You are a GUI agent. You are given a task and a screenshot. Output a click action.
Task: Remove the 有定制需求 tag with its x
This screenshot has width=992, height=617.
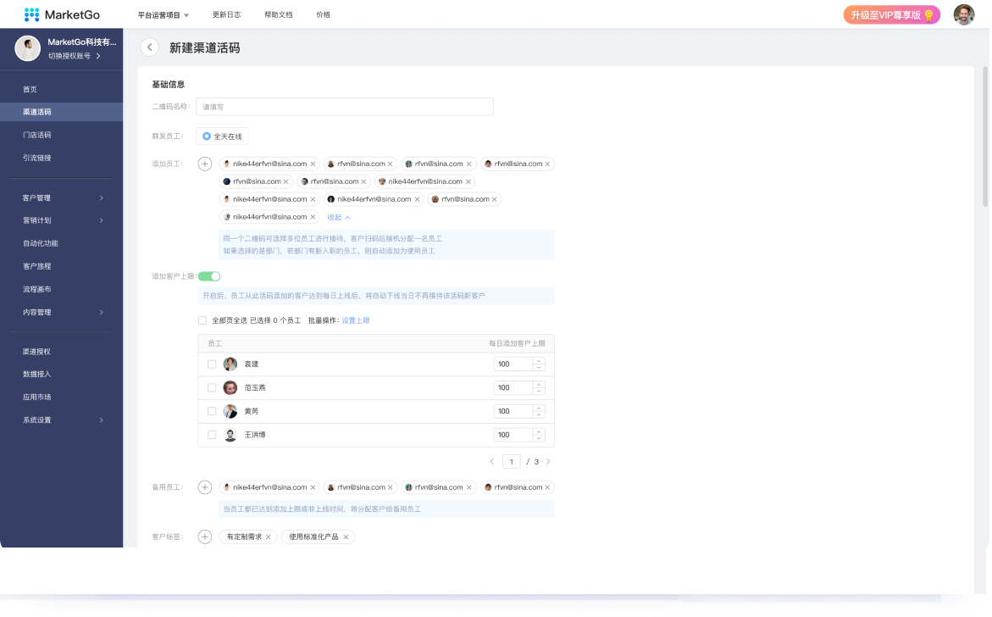(x=269, y=537)
